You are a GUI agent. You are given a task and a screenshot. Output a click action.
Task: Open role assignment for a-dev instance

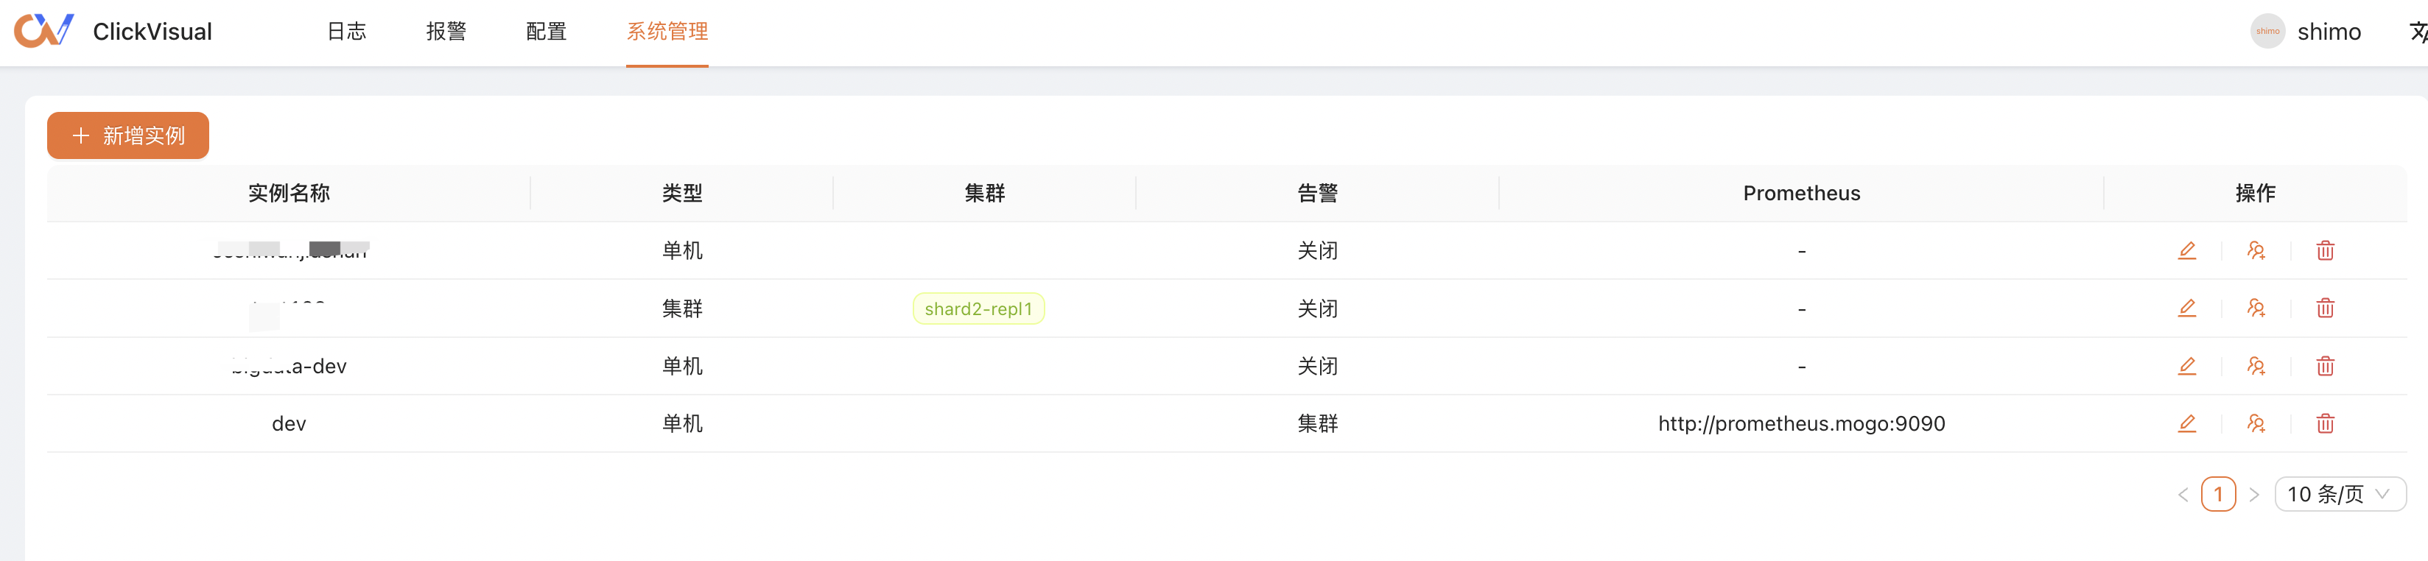tap(2256, 366)
